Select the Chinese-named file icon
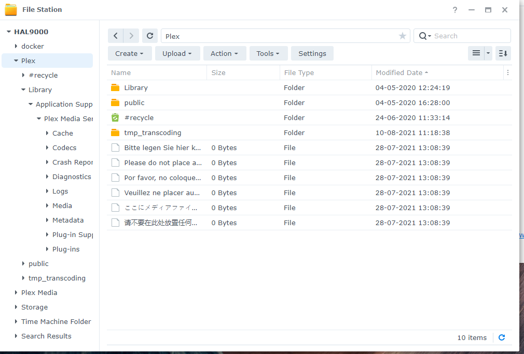524x354 pixels. [115, 223]
